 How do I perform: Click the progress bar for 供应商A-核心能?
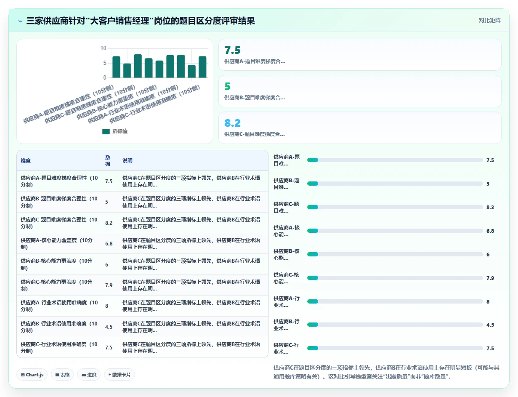[x=395, y=231]
